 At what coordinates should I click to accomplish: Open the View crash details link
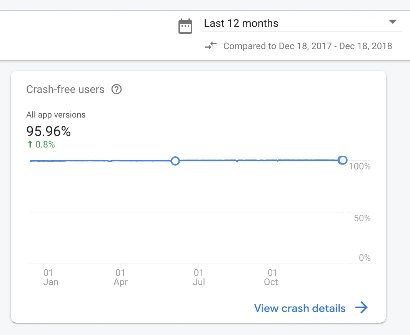click(300, 308)
